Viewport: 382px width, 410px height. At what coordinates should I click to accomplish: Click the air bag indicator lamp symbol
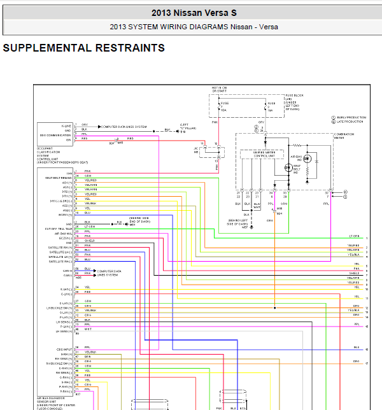coord(308,159)
